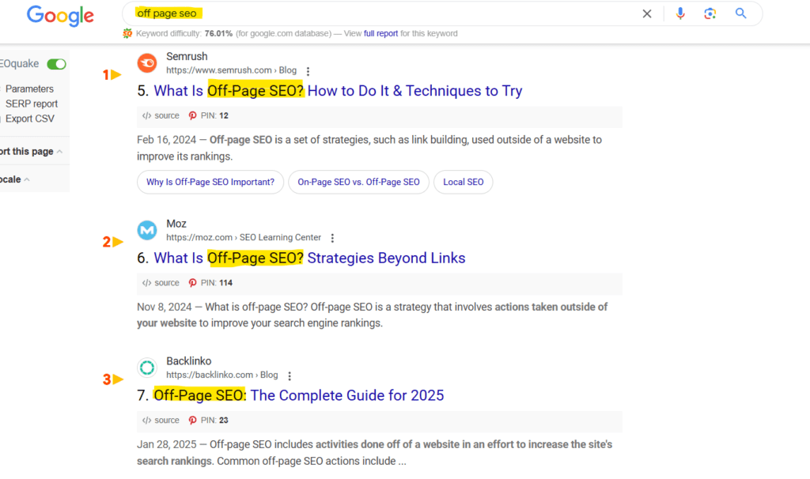Click the SEOquake keyword difficulty icon

(x=127, y=33)
